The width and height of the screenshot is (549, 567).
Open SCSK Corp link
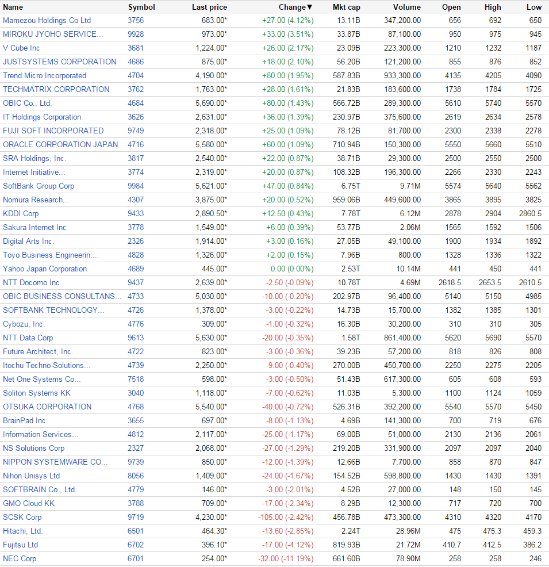pyautogui.click(x=22, y=518)
